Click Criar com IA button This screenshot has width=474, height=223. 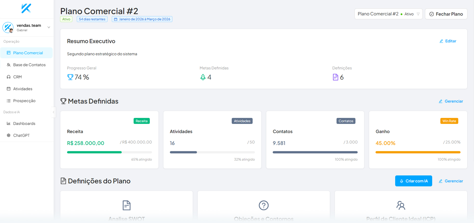point(413,181)
